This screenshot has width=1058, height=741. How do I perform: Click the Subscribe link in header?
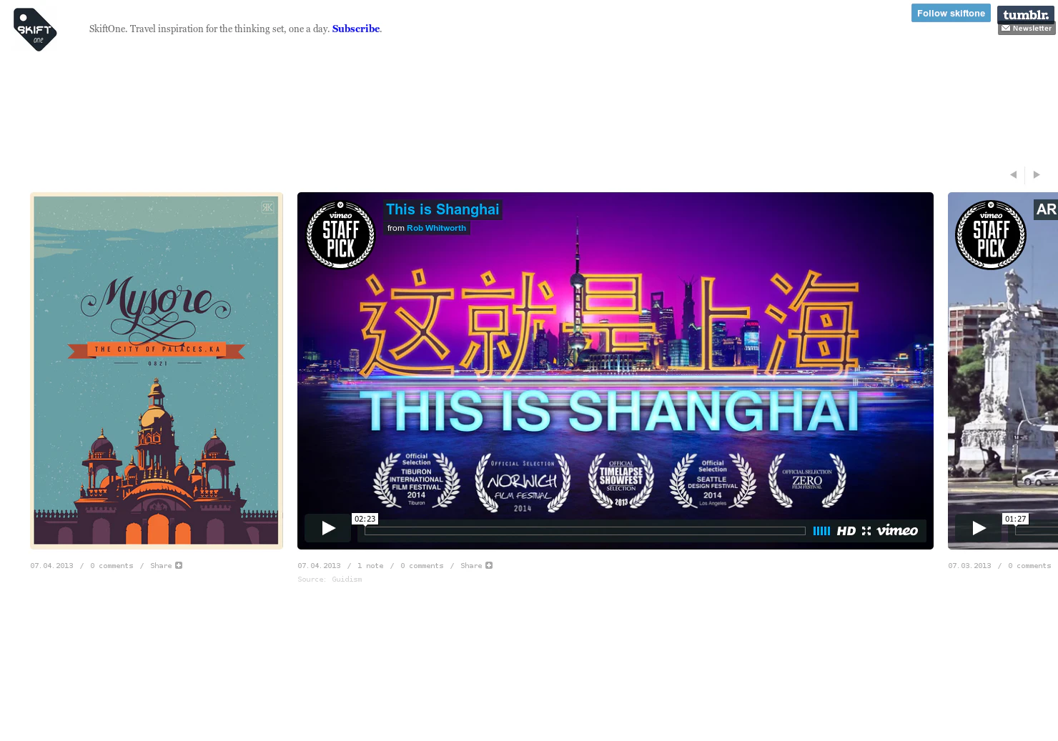355,29
